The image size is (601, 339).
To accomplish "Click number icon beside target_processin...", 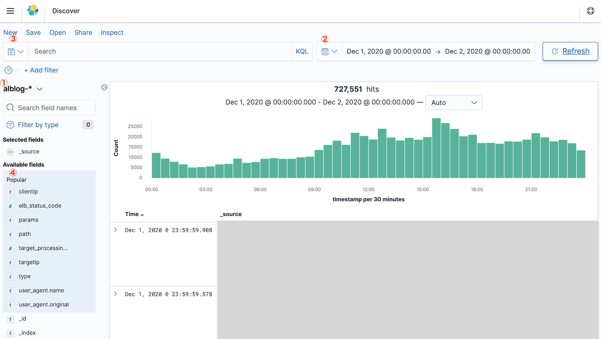I will (10, 249).
